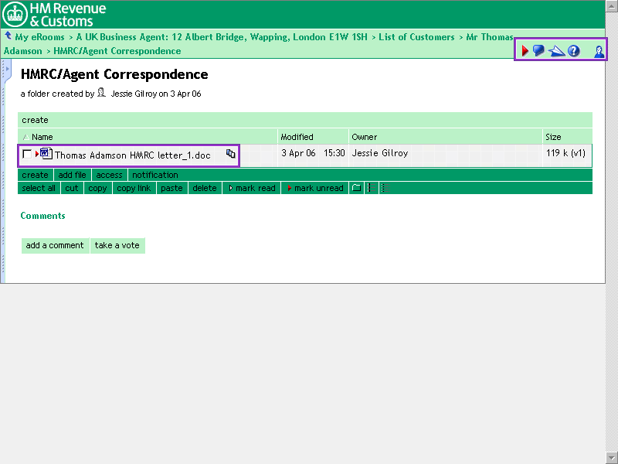618x464 pixels.
Task: Click the access menu item
Action: click(109, 175)
